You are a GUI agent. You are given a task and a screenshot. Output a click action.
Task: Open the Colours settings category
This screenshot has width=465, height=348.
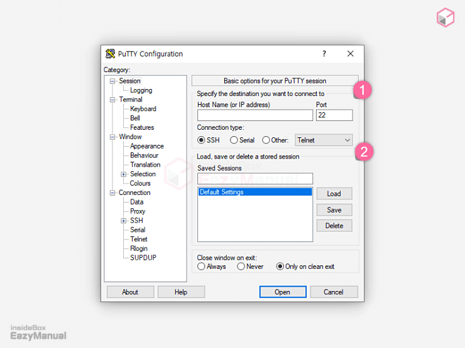(140, 184)
